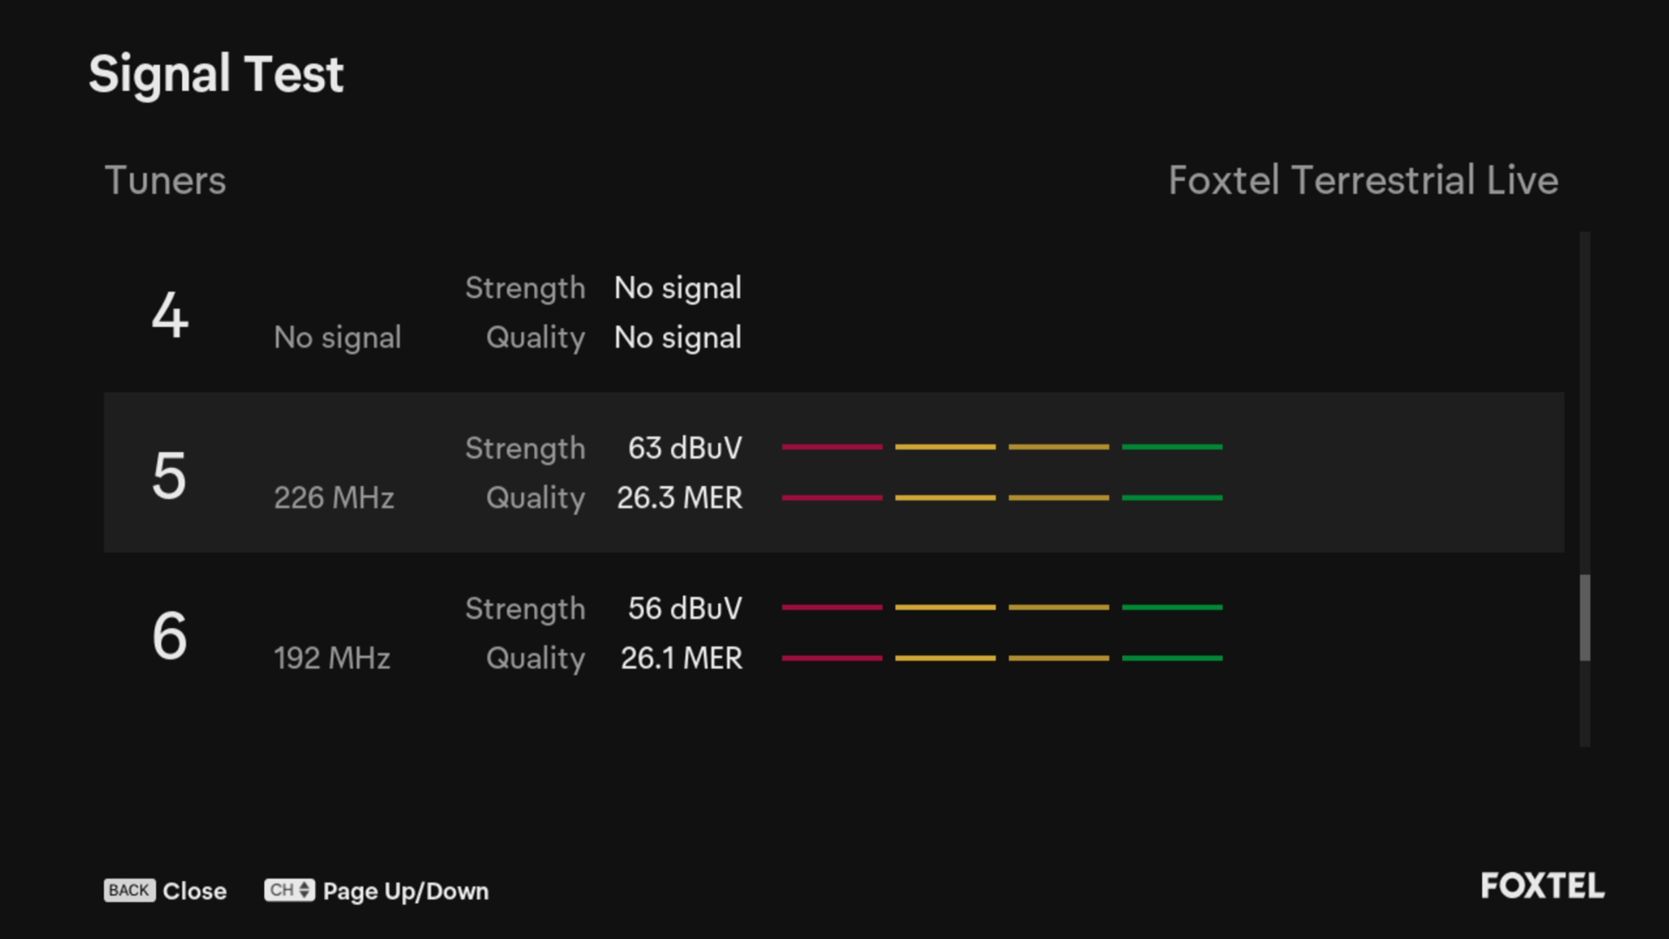Click the BACK key icon
1669x939 pixels.
pos(129,890)
